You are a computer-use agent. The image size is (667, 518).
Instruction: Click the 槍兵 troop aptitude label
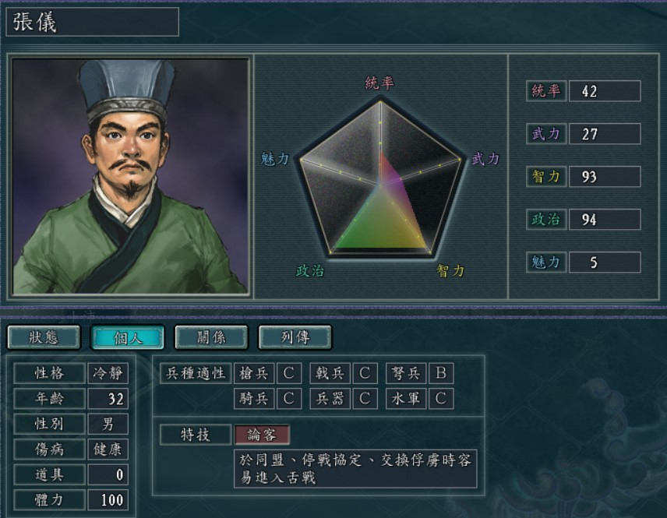coord(254,373)
